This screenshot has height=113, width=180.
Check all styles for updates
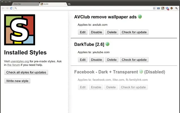click(x=26, y=72)
